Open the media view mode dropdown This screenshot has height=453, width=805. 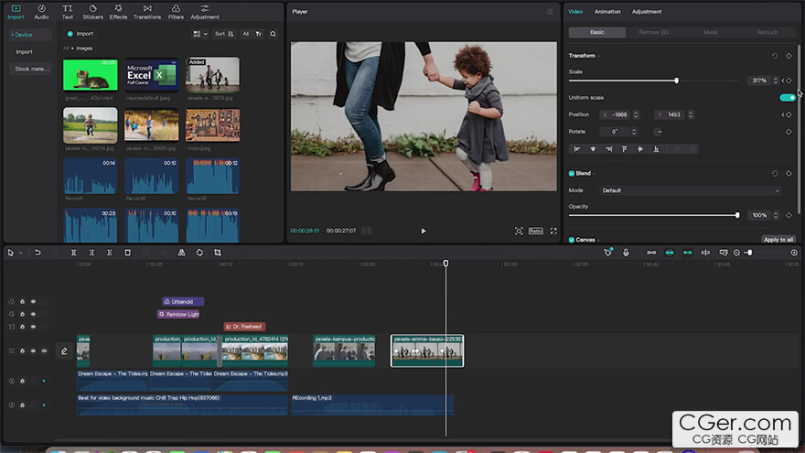point(199,34)
